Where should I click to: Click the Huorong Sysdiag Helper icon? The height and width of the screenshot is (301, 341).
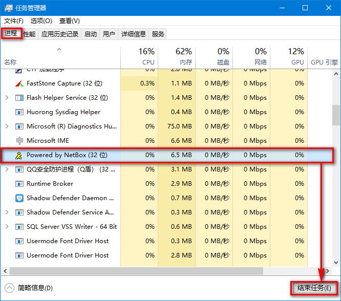[x=19, y=112]
